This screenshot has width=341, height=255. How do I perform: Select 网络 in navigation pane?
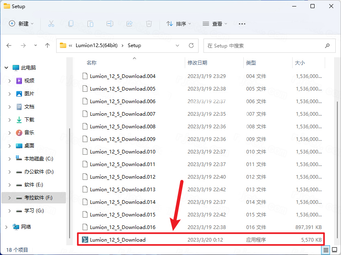[22, 227]
